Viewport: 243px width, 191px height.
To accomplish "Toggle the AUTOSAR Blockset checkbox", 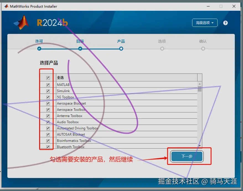I will tap(48, 135).
